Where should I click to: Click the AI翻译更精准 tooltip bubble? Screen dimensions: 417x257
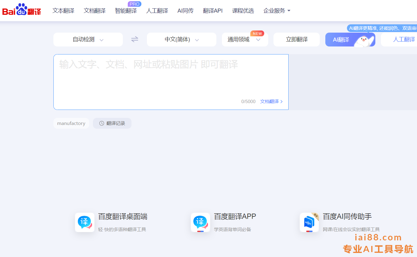382,28
